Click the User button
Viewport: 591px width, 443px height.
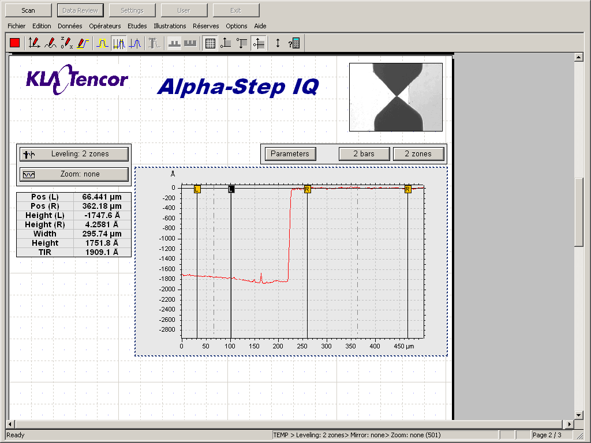[184, 10]
